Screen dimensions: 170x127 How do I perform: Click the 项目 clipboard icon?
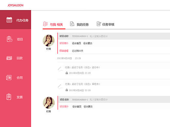9,39
